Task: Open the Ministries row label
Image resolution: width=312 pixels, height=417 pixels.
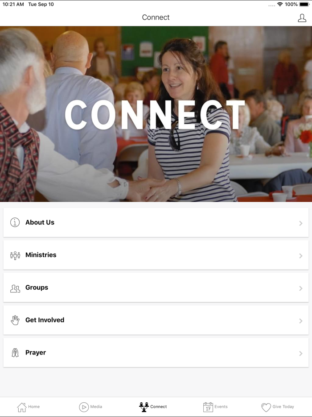Action: pyautogui.click(x=41, y=255)
